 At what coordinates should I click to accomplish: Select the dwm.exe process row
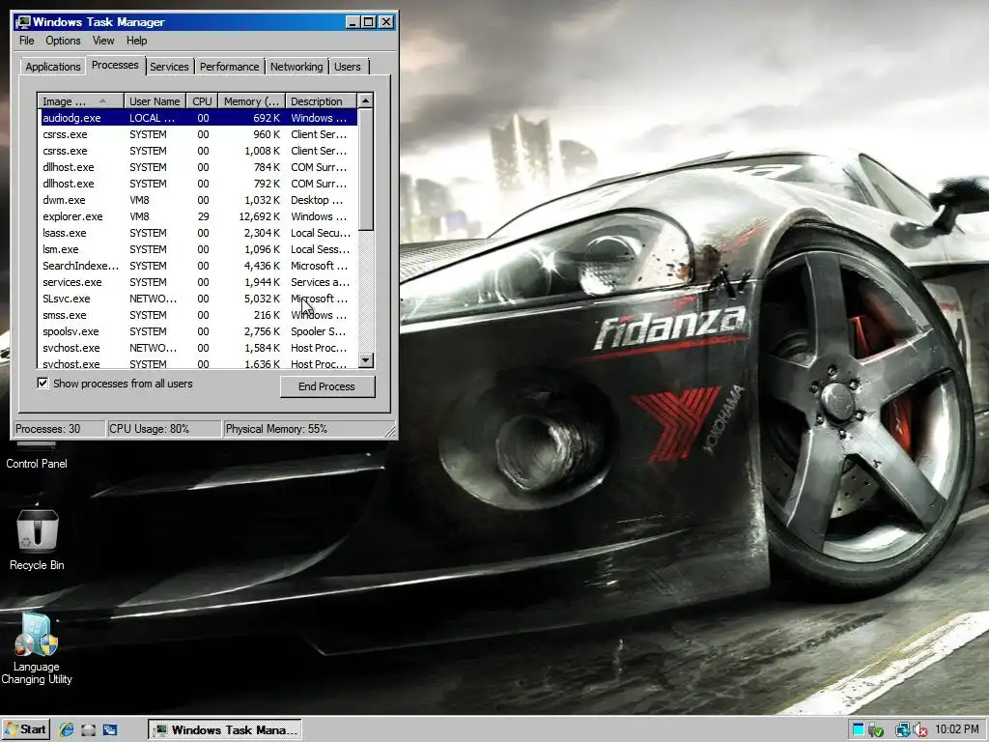(x=197, y=200)
